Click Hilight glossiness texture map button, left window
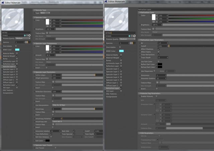 click(53, 82)
